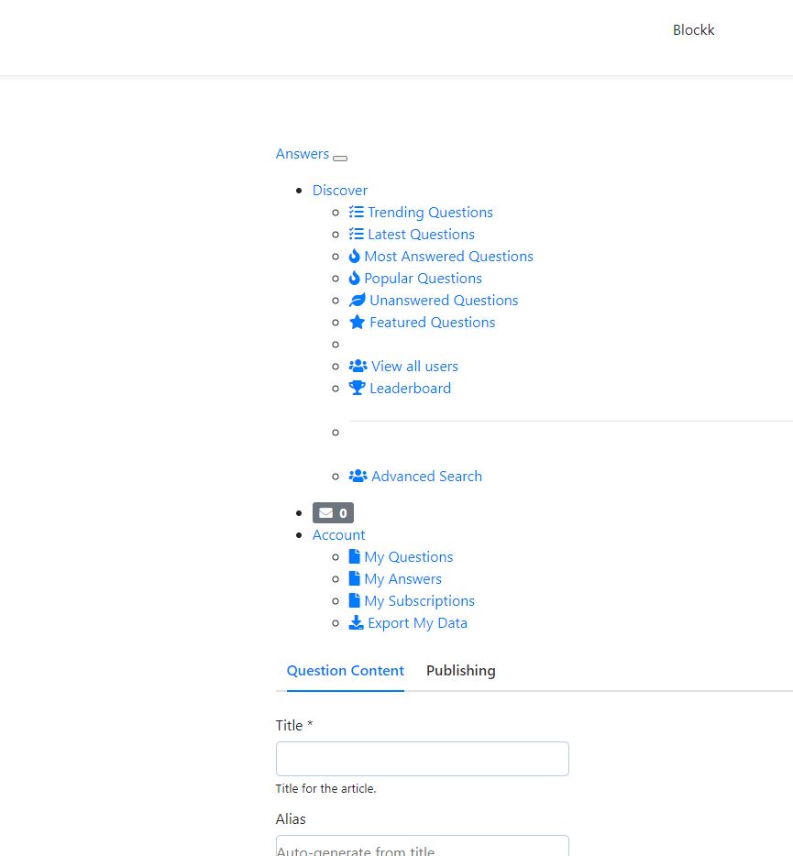
Task: Click the leaf icon beside Unanswered Questions
Action: click(x=358, y=301)
